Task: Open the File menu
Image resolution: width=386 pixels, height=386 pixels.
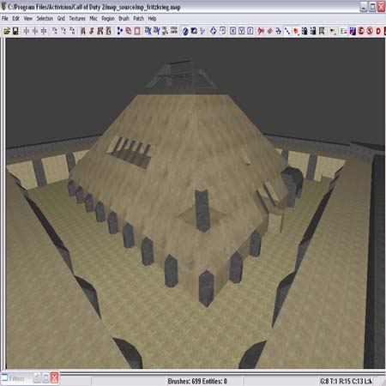Action: click(5, 19)
